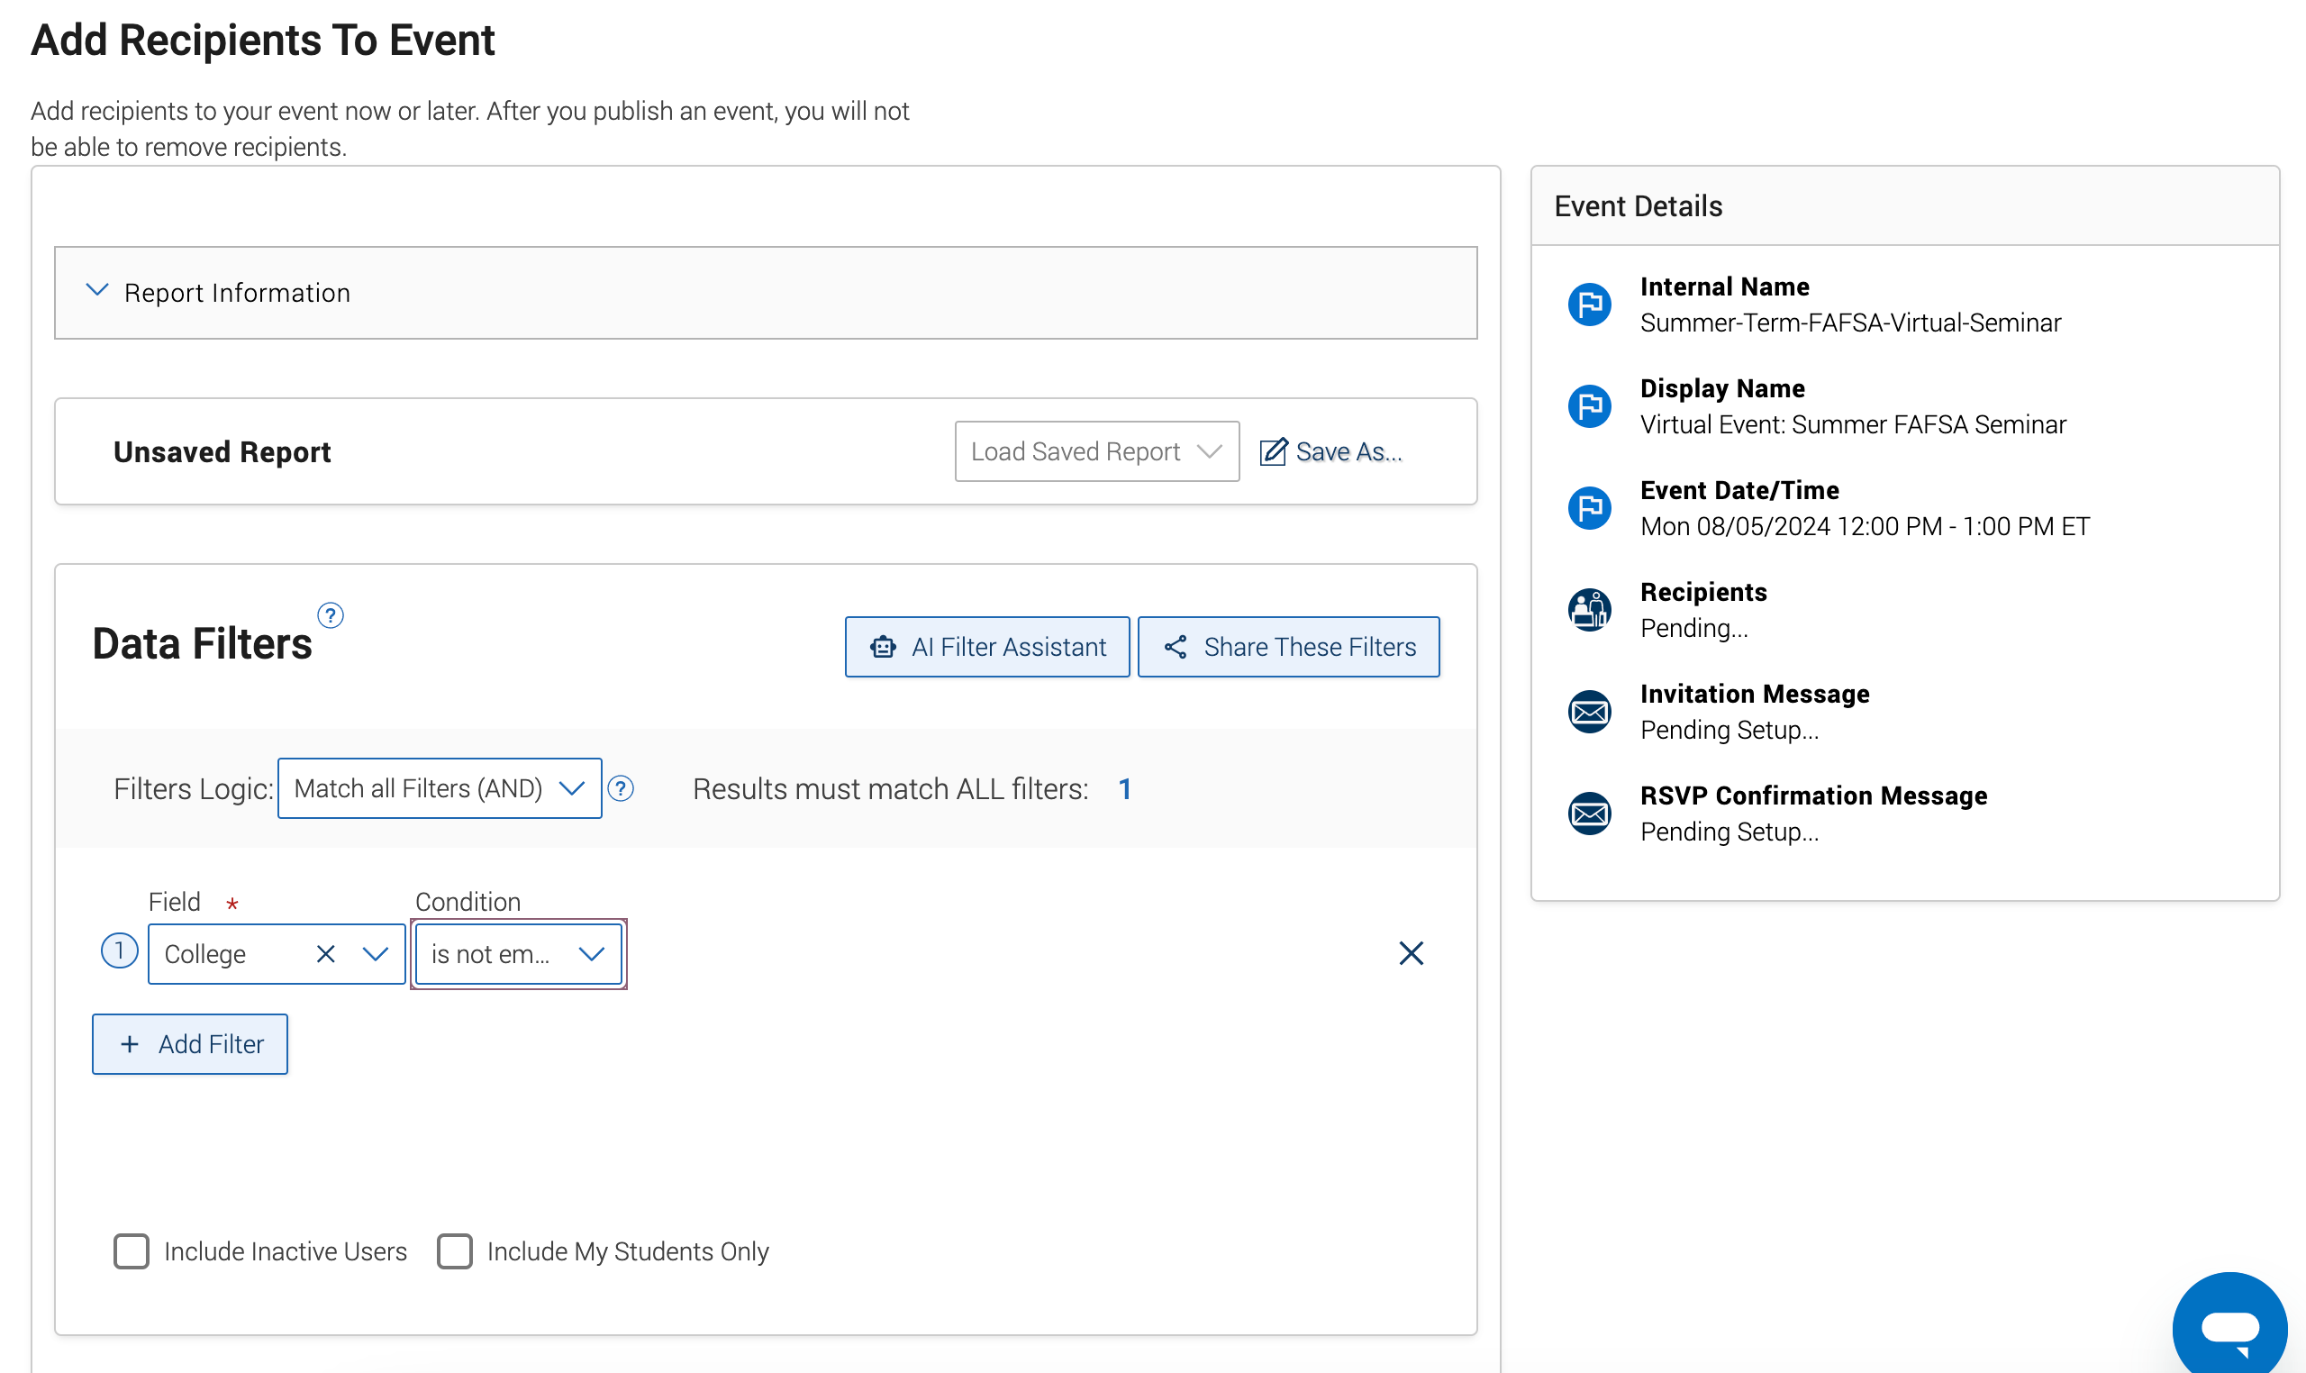Click the Event Date/Time flag icon
This screenshot has width=2306, height=1373.
point(1589,508)
